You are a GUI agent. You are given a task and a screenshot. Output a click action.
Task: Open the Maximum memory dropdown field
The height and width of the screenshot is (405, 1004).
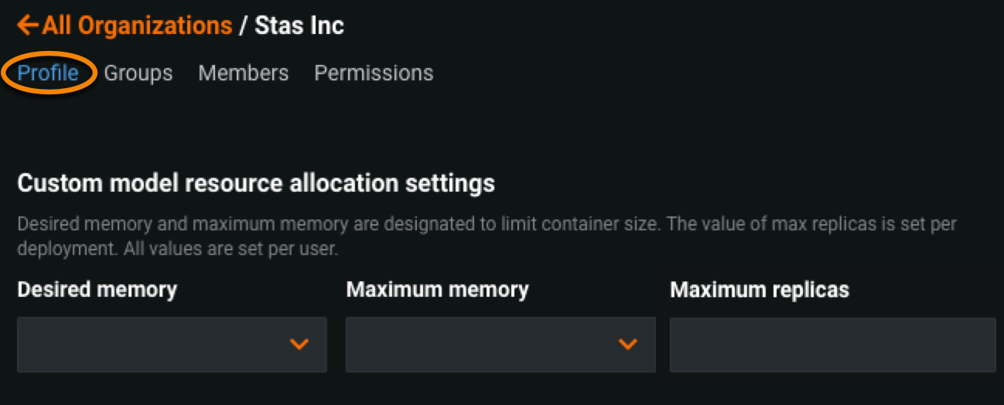pyautogui.click(x=483, y=344)
